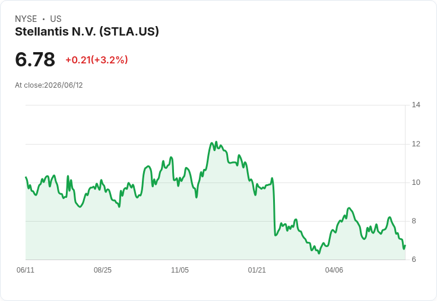Click the 04/06 x-axis date label
The image size is (437, 301).
pos(334,270)
